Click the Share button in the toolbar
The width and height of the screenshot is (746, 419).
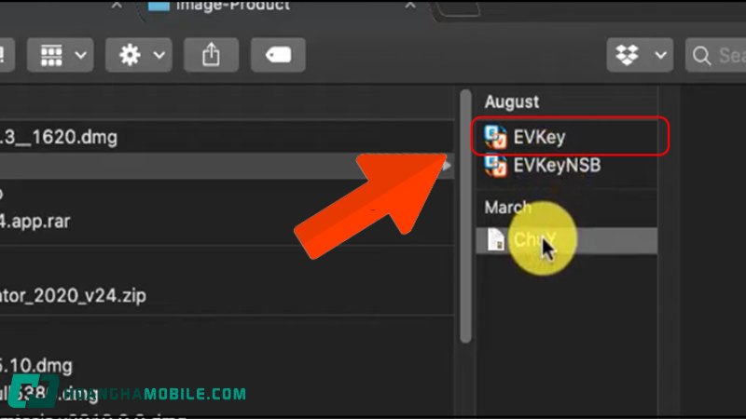(x=212, y=55)
